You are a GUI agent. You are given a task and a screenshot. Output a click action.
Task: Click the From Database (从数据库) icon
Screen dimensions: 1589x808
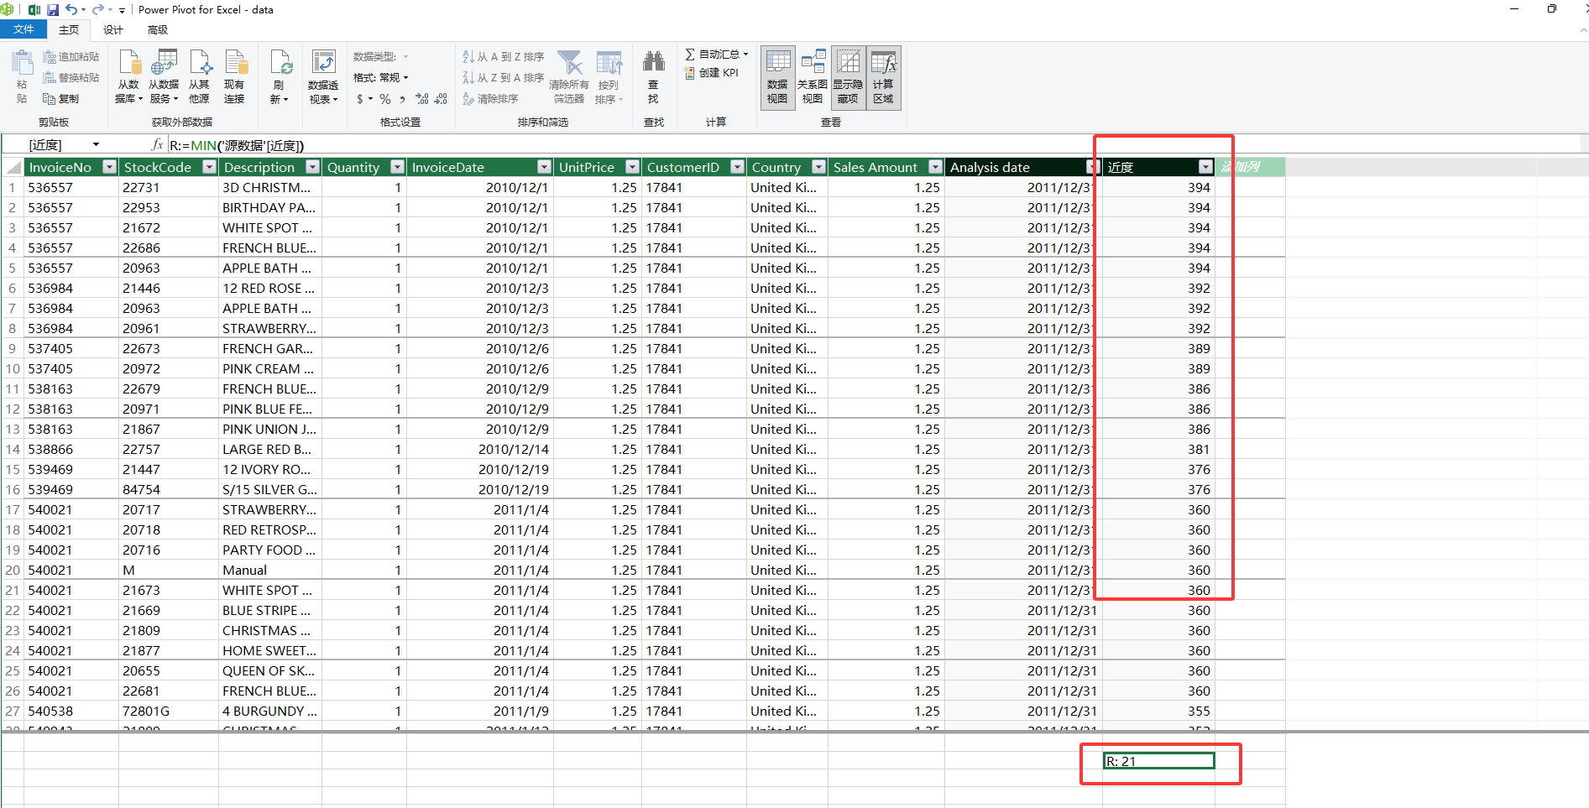[x=128, y=76]
